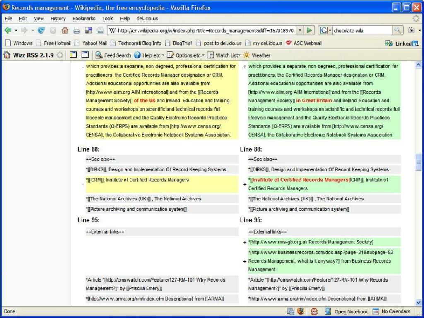Click the left 'Line 88:' heading
The height and width of the screenshot is (318, 424).
point(89,149)
